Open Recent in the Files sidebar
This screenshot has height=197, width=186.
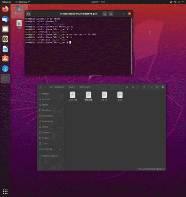point(50,94)
